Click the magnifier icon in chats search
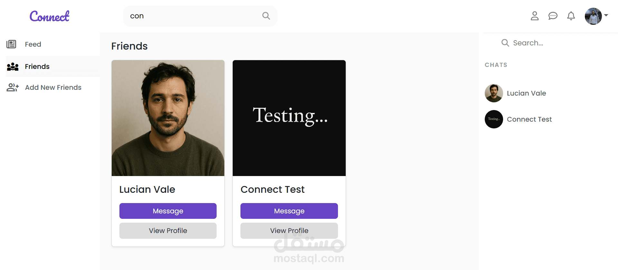The image size is (618, 270). [x=505, y=43]
